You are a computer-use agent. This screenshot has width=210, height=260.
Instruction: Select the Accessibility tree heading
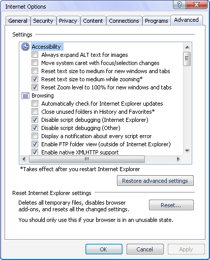pyautogui.click(x=46, y=47)
